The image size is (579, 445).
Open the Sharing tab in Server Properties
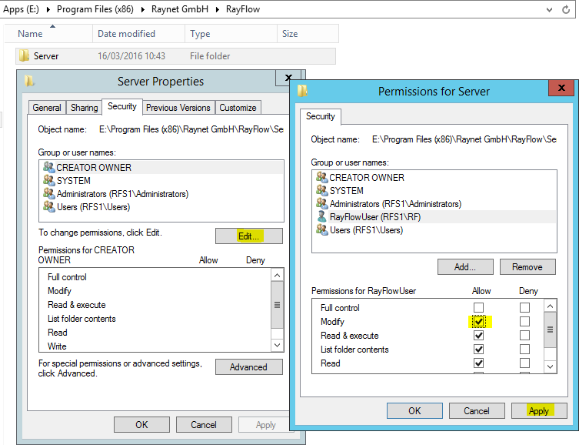84,108
